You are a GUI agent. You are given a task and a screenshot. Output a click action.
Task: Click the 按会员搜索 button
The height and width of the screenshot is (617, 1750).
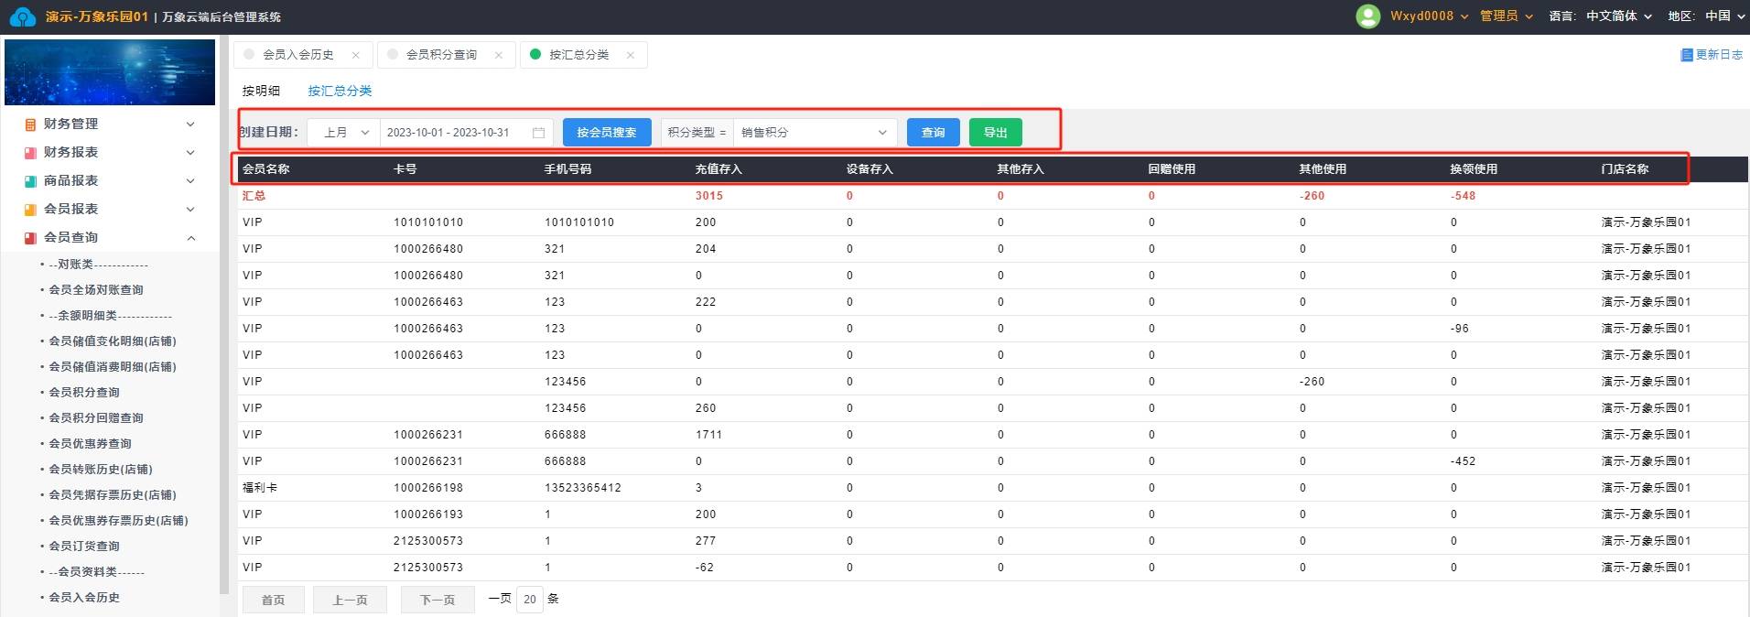(x=607, y=133)
